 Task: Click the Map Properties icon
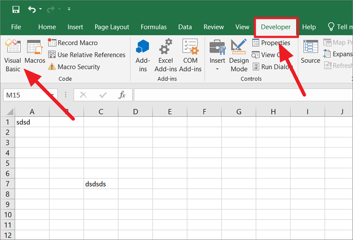click(x=327, y=42)
